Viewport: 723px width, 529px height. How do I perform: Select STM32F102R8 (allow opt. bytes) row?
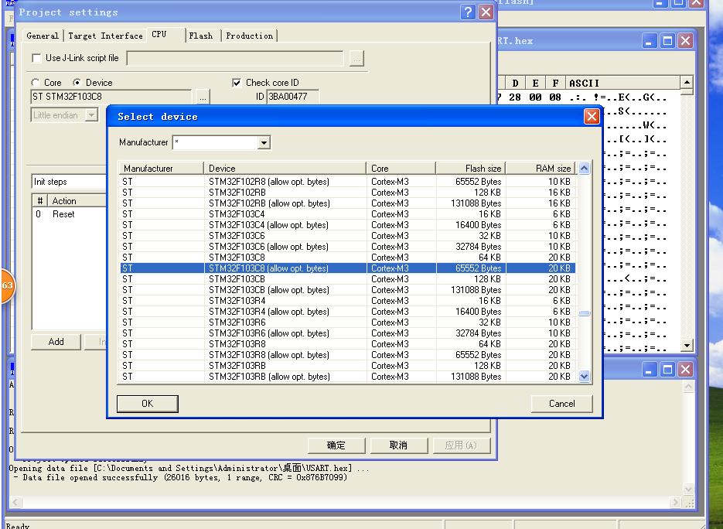click(348, 182)
